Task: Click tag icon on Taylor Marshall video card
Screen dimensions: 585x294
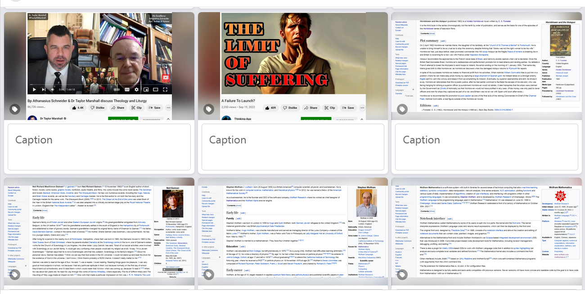Action: (15, 109)
